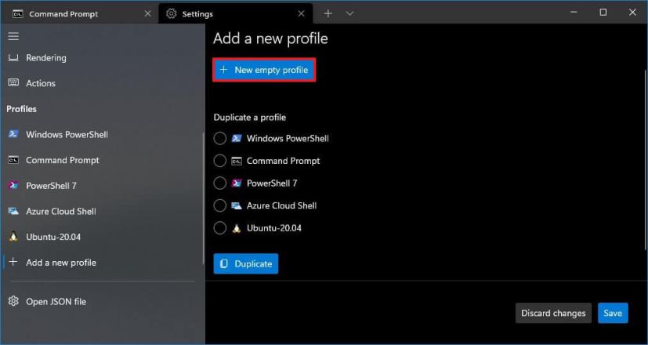
Task: Save the settings changes
Action: coord(613,313)
